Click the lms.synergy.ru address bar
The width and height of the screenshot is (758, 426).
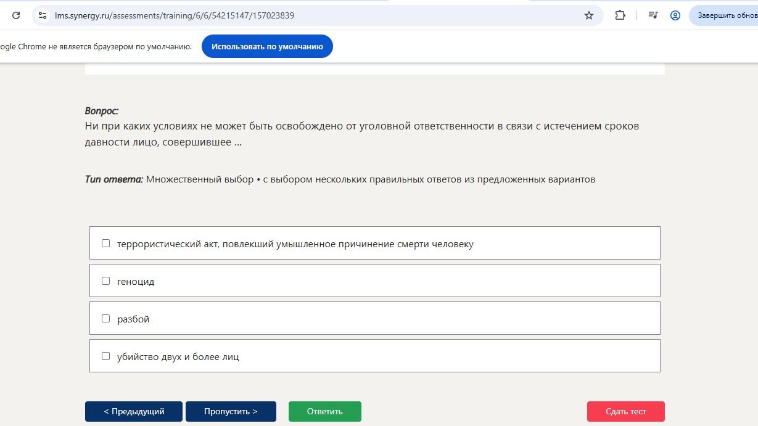pos(318,15)
